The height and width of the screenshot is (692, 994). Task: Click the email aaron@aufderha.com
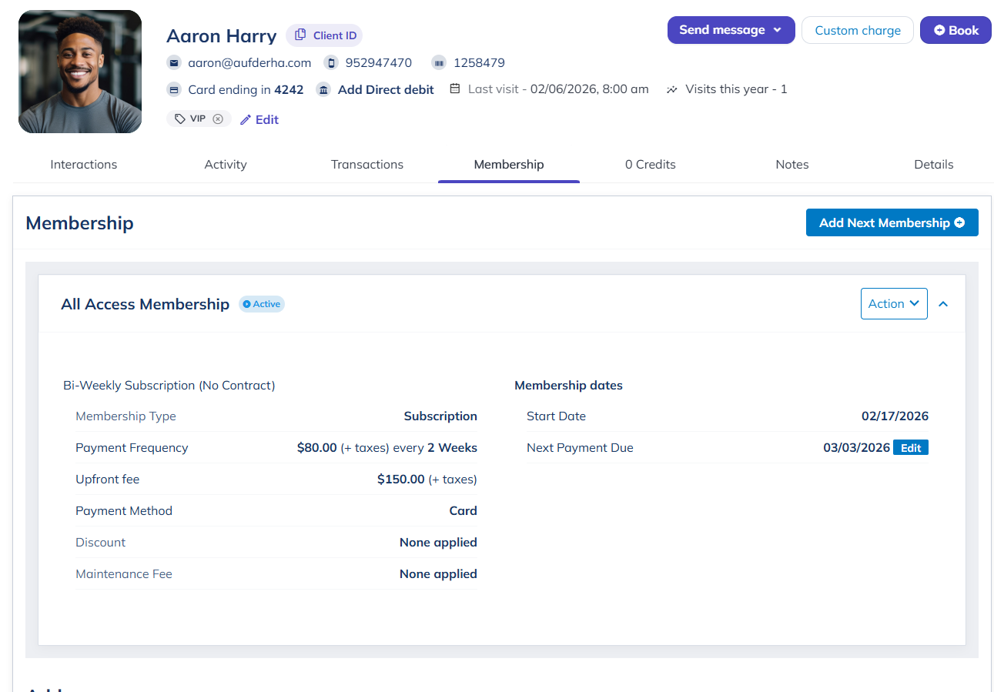coord(249,63)
